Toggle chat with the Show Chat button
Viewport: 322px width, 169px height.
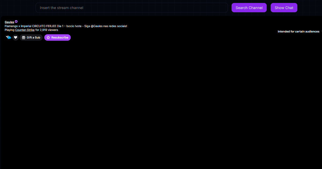tap(284, 8)
